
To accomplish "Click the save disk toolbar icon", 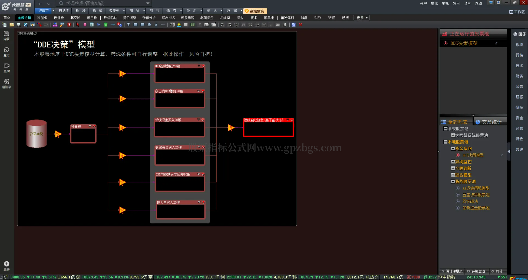I will click(x=19, y=25).
